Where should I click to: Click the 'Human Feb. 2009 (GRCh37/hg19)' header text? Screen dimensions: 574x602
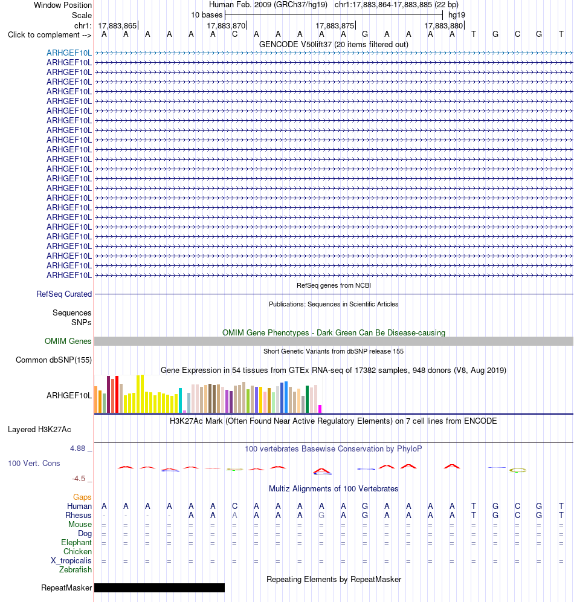coord(268,5)
